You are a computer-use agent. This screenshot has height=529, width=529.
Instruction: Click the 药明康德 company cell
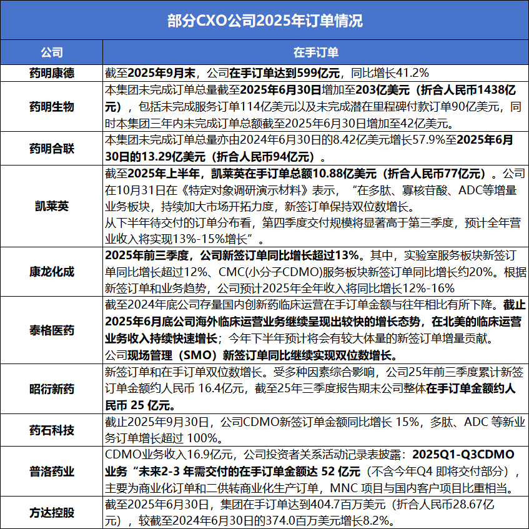pyautogui.click(x=52, y=73)
